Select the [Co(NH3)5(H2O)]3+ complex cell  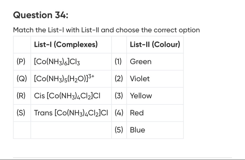click(x=65, y=79)
